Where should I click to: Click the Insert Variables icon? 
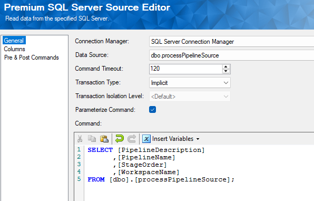coord(146,139)
